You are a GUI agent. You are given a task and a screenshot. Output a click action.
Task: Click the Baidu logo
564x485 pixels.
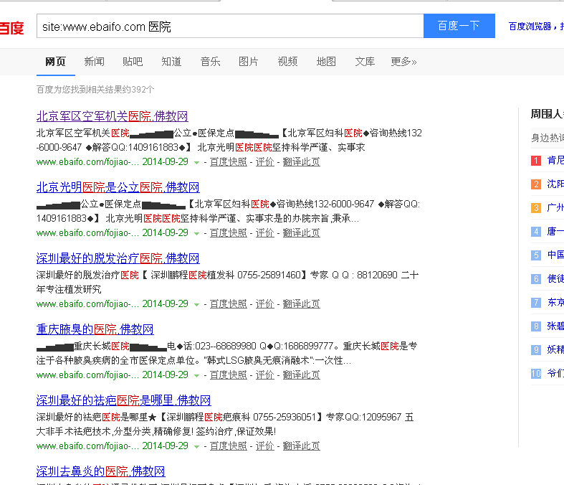[12, 28]
